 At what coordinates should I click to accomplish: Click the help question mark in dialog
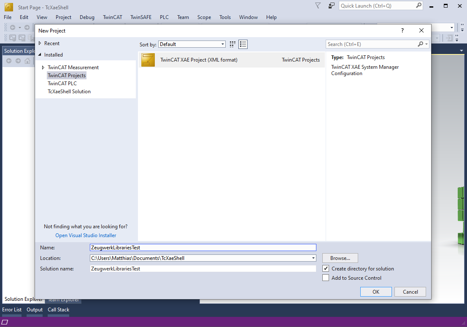coord(402,30)
